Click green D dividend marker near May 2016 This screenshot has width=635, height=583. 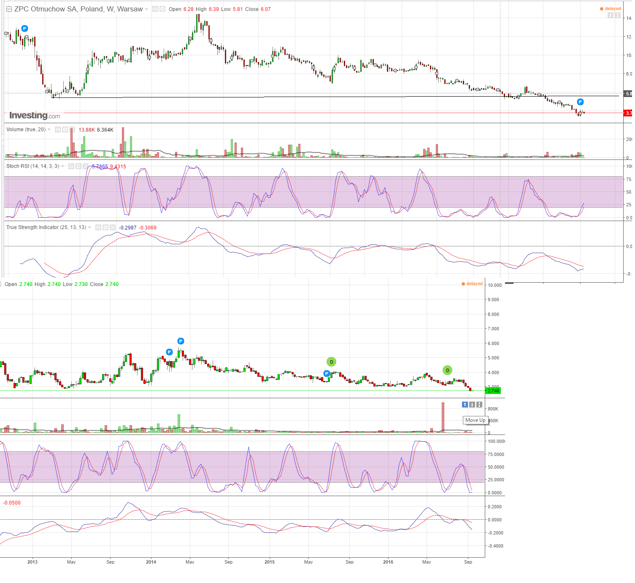tap(447, 370)
